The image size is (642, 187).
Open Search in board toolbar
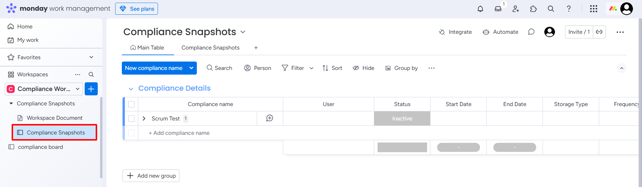point(220,68)
